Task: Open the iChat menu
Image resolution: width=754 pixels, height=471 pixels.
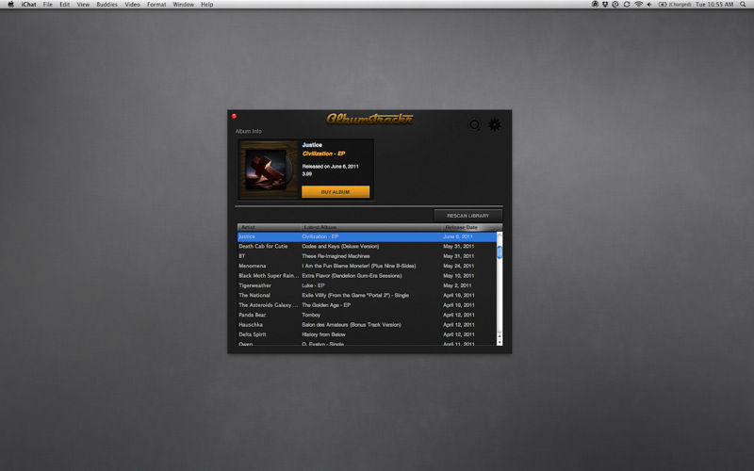Action: click(x=29, y=5)
